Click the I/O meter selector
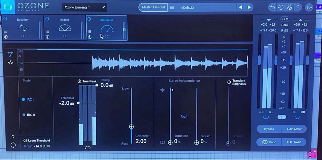This screenshot has height=160, width=322. [x=285, y=19]
